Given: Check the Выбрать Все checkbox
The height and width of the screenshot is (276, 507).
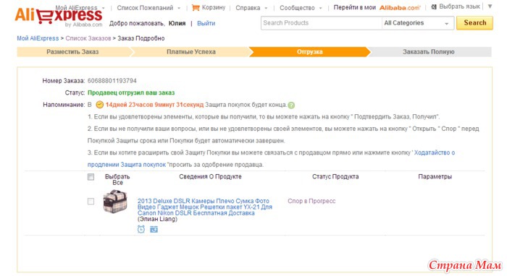Looking at the screenshot, I should point(91,177).
